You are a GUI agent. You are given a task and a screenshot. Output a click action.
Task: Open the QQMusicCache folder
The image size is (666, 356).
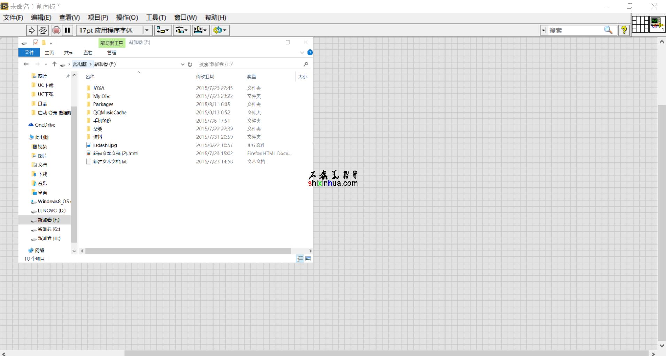110,113
